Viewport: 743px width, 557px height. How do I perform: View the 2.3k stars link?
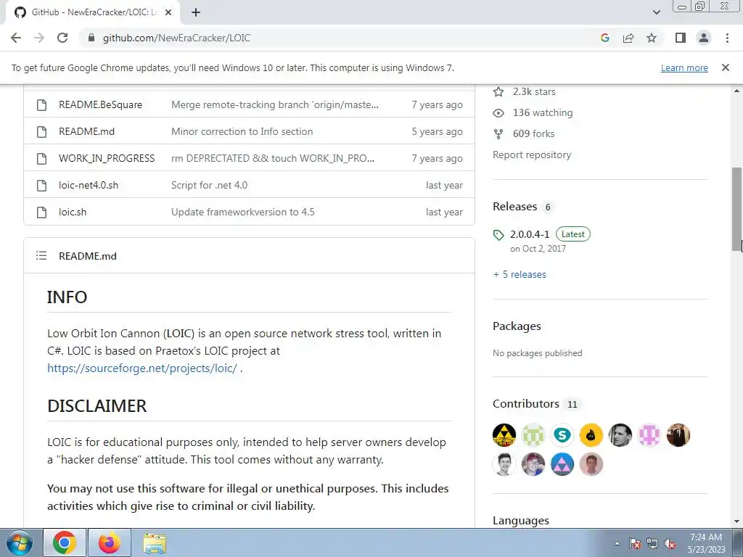(x=525, y=91)
